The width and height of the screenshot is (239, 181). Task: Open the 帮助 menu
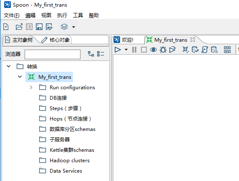point(94,15)
